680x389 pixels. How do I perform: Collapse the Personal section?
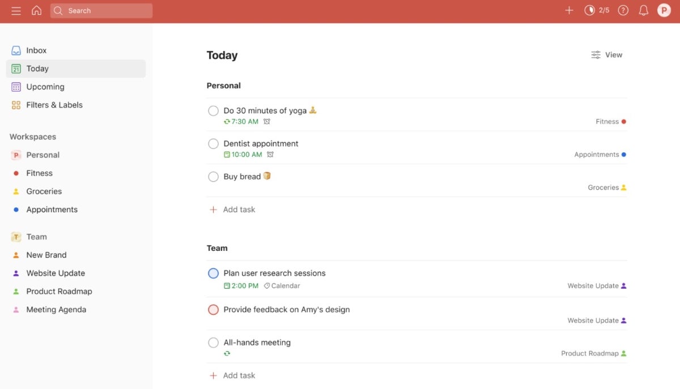coord(223,85)
